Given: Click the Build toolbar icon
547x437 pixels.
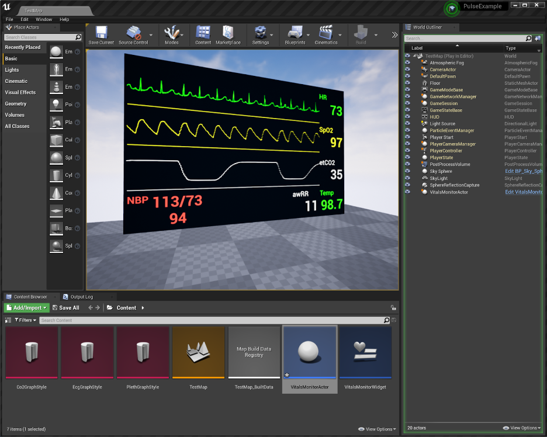Looking at the screenshot, I should tap(361, 33).
